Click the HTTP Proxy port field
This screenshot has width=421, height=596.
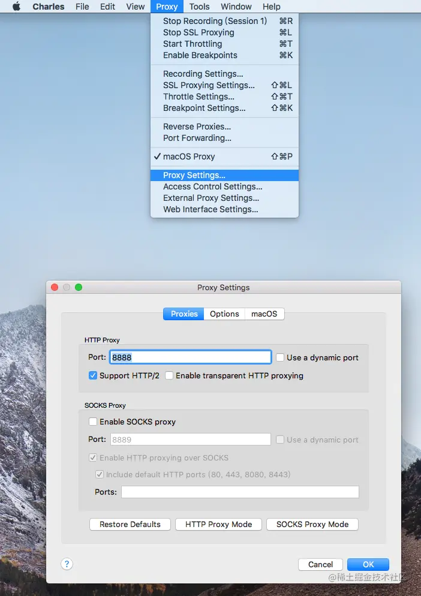[191, 357]
